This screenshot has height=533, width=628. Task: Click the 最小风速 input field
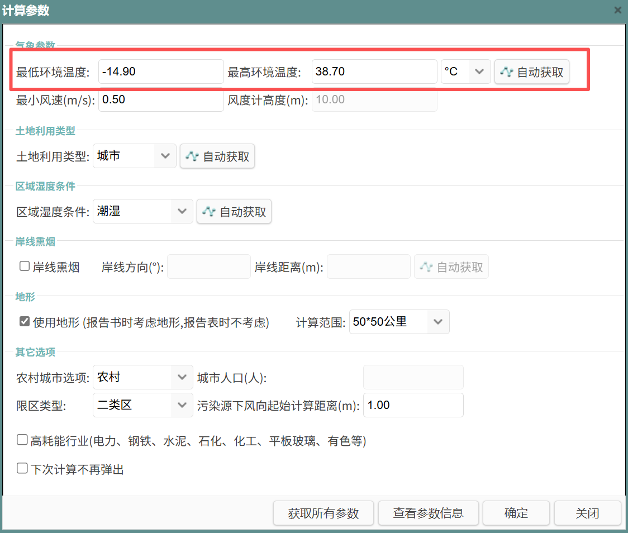pyautogui.click(x=161, y=100)
